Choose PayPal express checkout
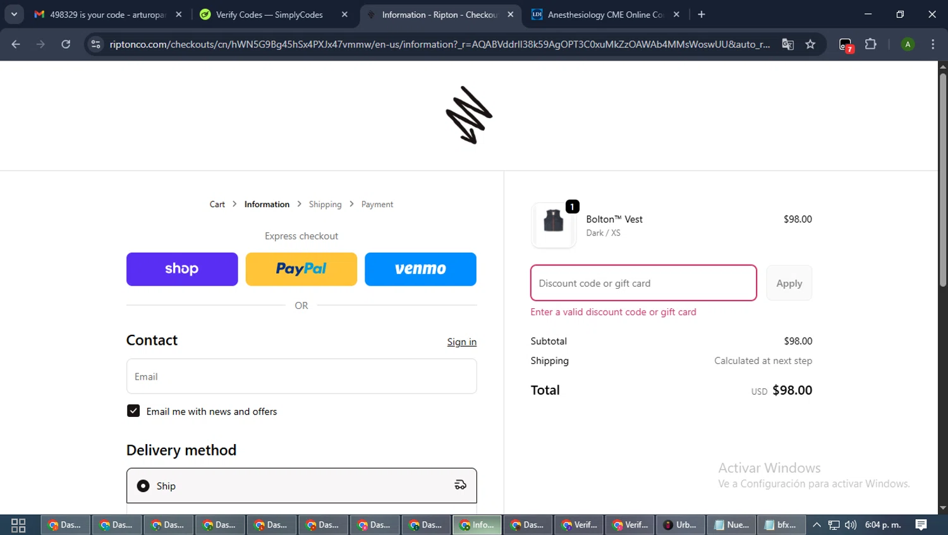 (301, 269)
